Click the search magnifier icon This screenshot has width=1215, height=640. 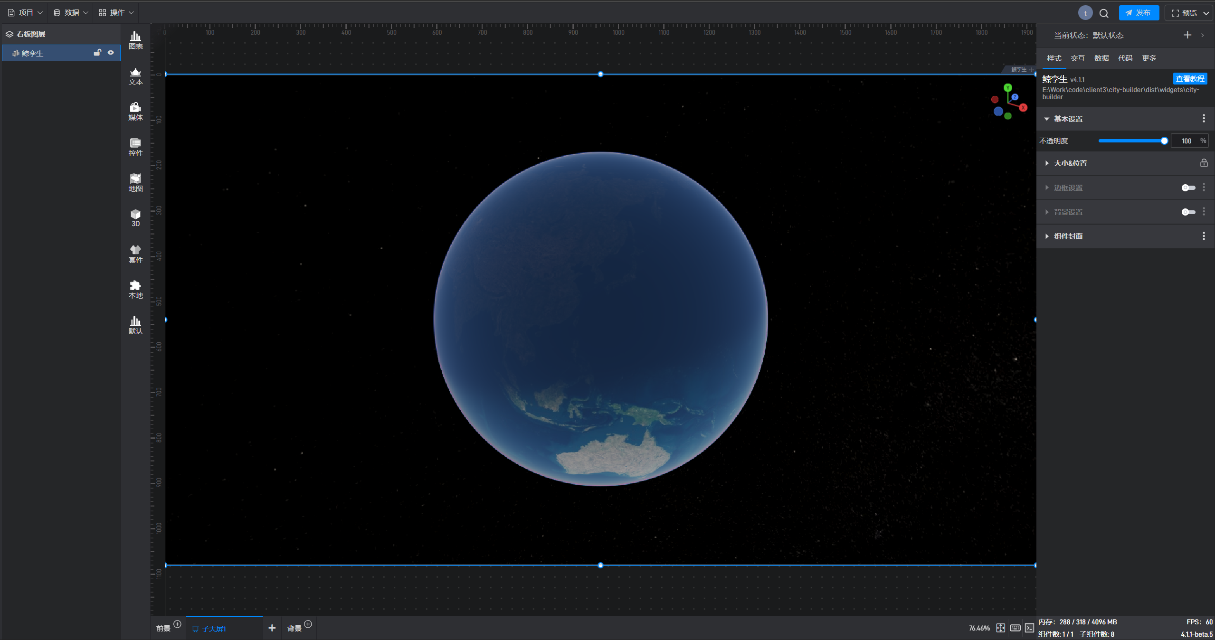(1103, 13)
